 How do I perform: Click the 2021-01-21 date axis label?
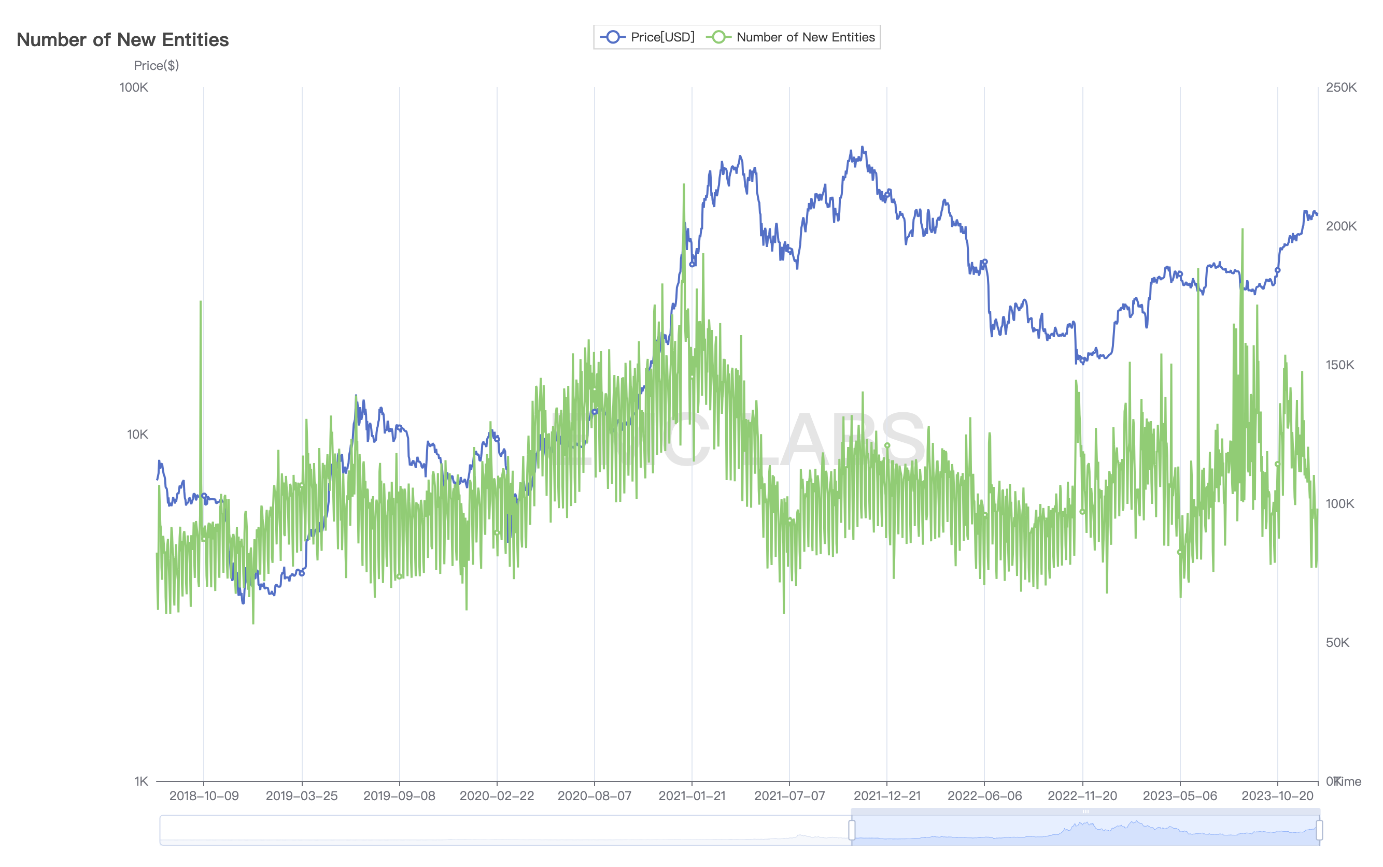(x=691, y=796)
